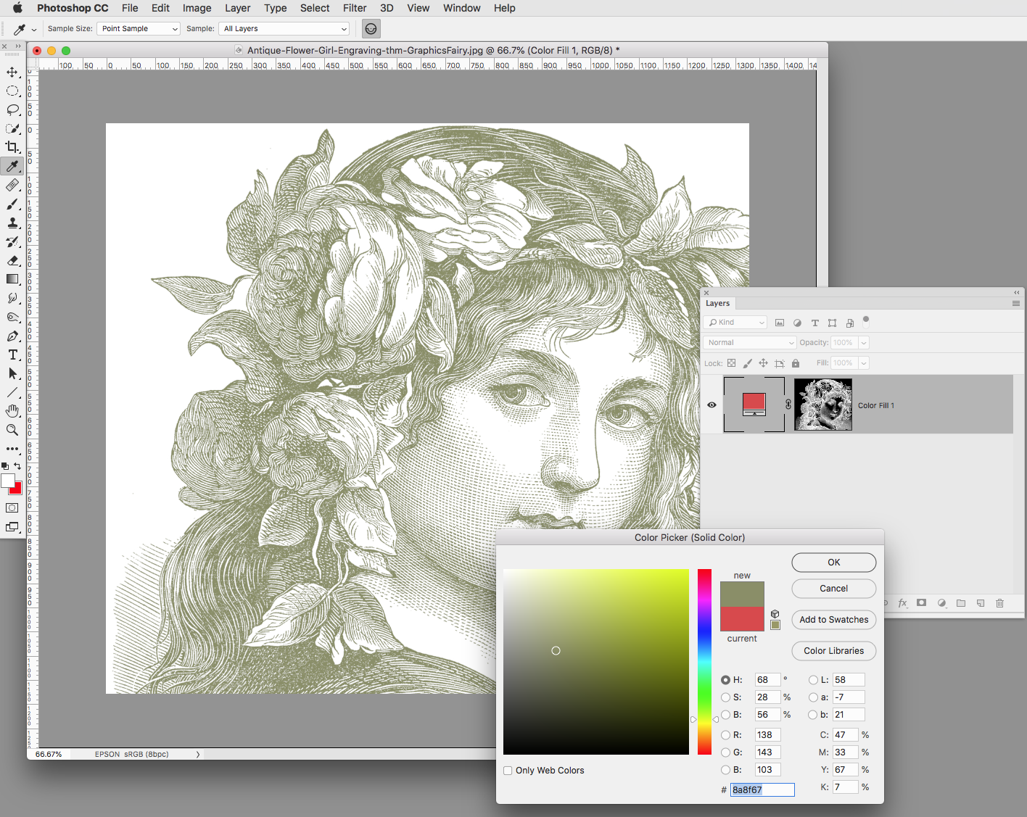
Task: Lock all with the padlock icon
Action: pos(796,363)
